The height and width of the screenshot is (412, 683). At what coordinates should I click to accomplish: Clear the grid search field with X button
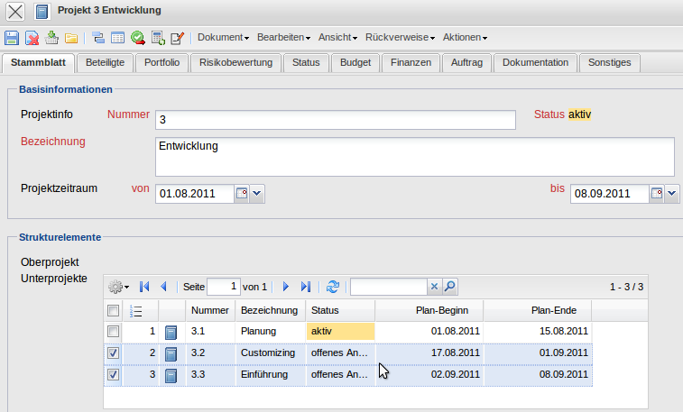coord(434,287)
